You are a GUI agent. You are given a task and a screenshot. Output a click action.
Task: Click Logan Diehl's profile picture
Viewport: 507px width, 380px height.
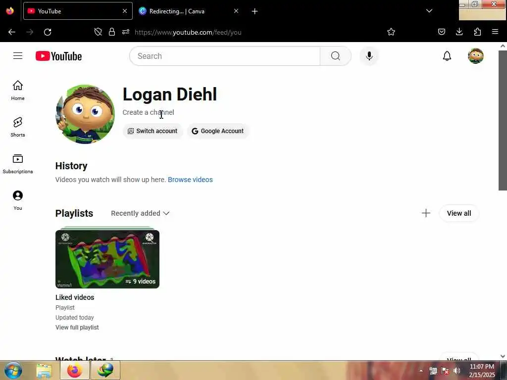pyautogui.click(x=85, y=114)
